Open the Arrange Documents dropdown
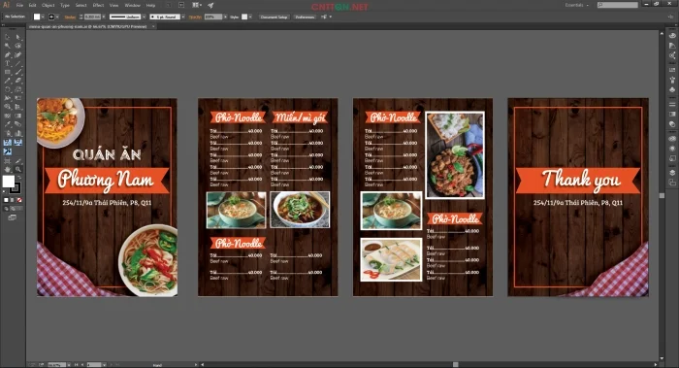 click(197, 5)
